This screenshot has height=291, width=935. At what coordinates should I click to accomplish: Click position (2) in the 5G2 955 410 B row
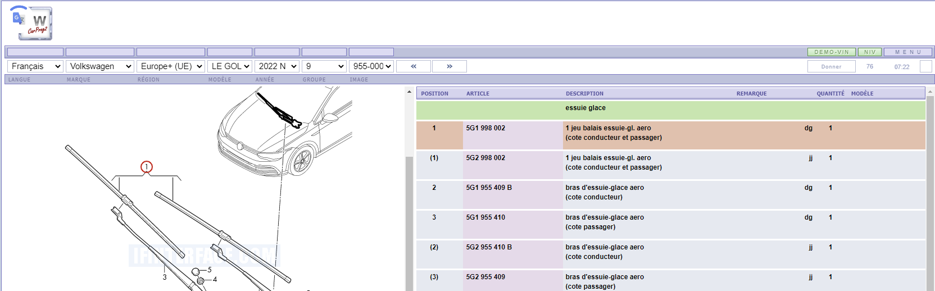(434, 247)
